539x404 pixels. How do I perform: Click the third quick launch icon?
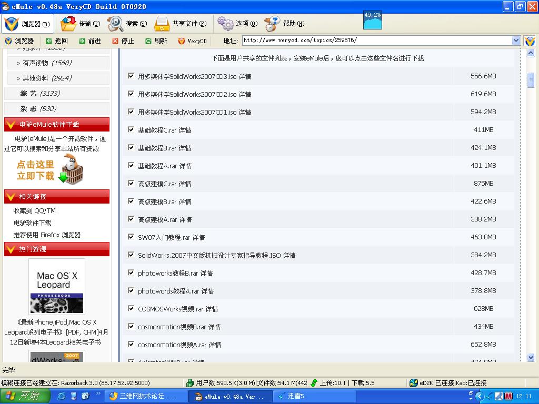pyautogui.click(x=86, y=396)
